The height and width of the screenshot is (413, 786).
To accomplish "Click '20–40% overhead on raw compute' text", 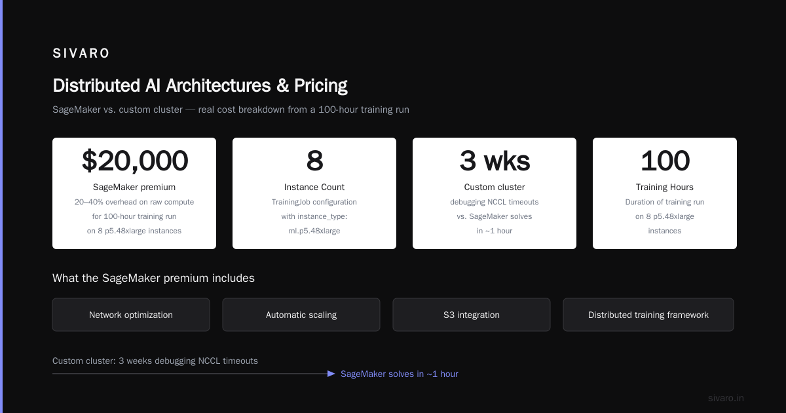I will [x=134, y=202].
